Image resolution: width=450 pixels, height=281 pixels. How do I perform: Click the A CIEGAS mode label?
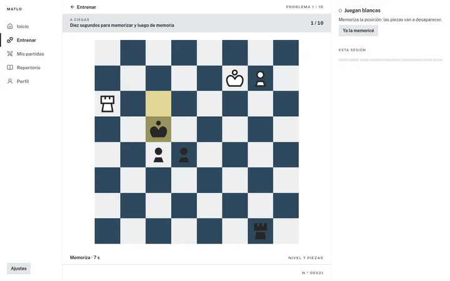(79, 19)
